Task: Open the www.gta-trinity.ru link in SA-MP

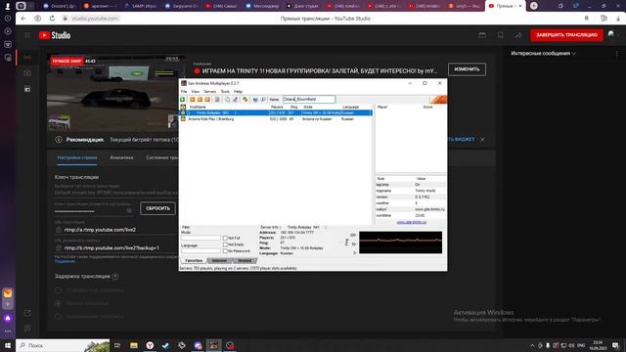Action: click(411, 222)
